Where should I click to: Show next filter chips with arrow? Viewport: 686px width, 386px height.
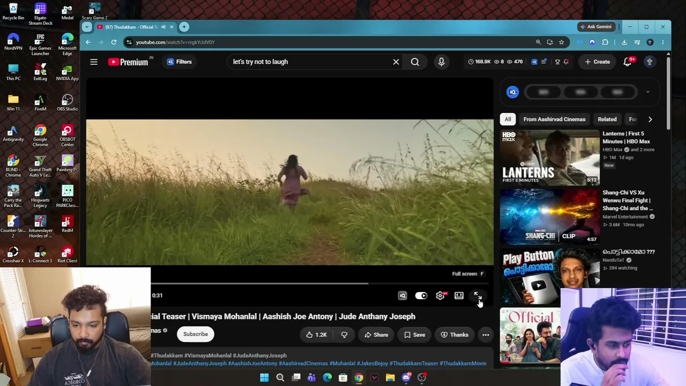click(650, 119)
